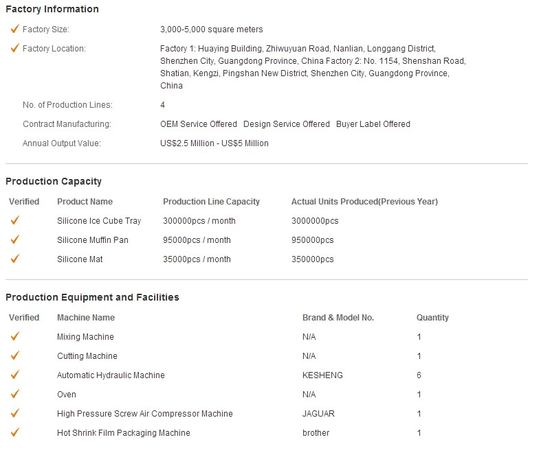Click the verified checkmark beside Factory Size

[15, 28]
